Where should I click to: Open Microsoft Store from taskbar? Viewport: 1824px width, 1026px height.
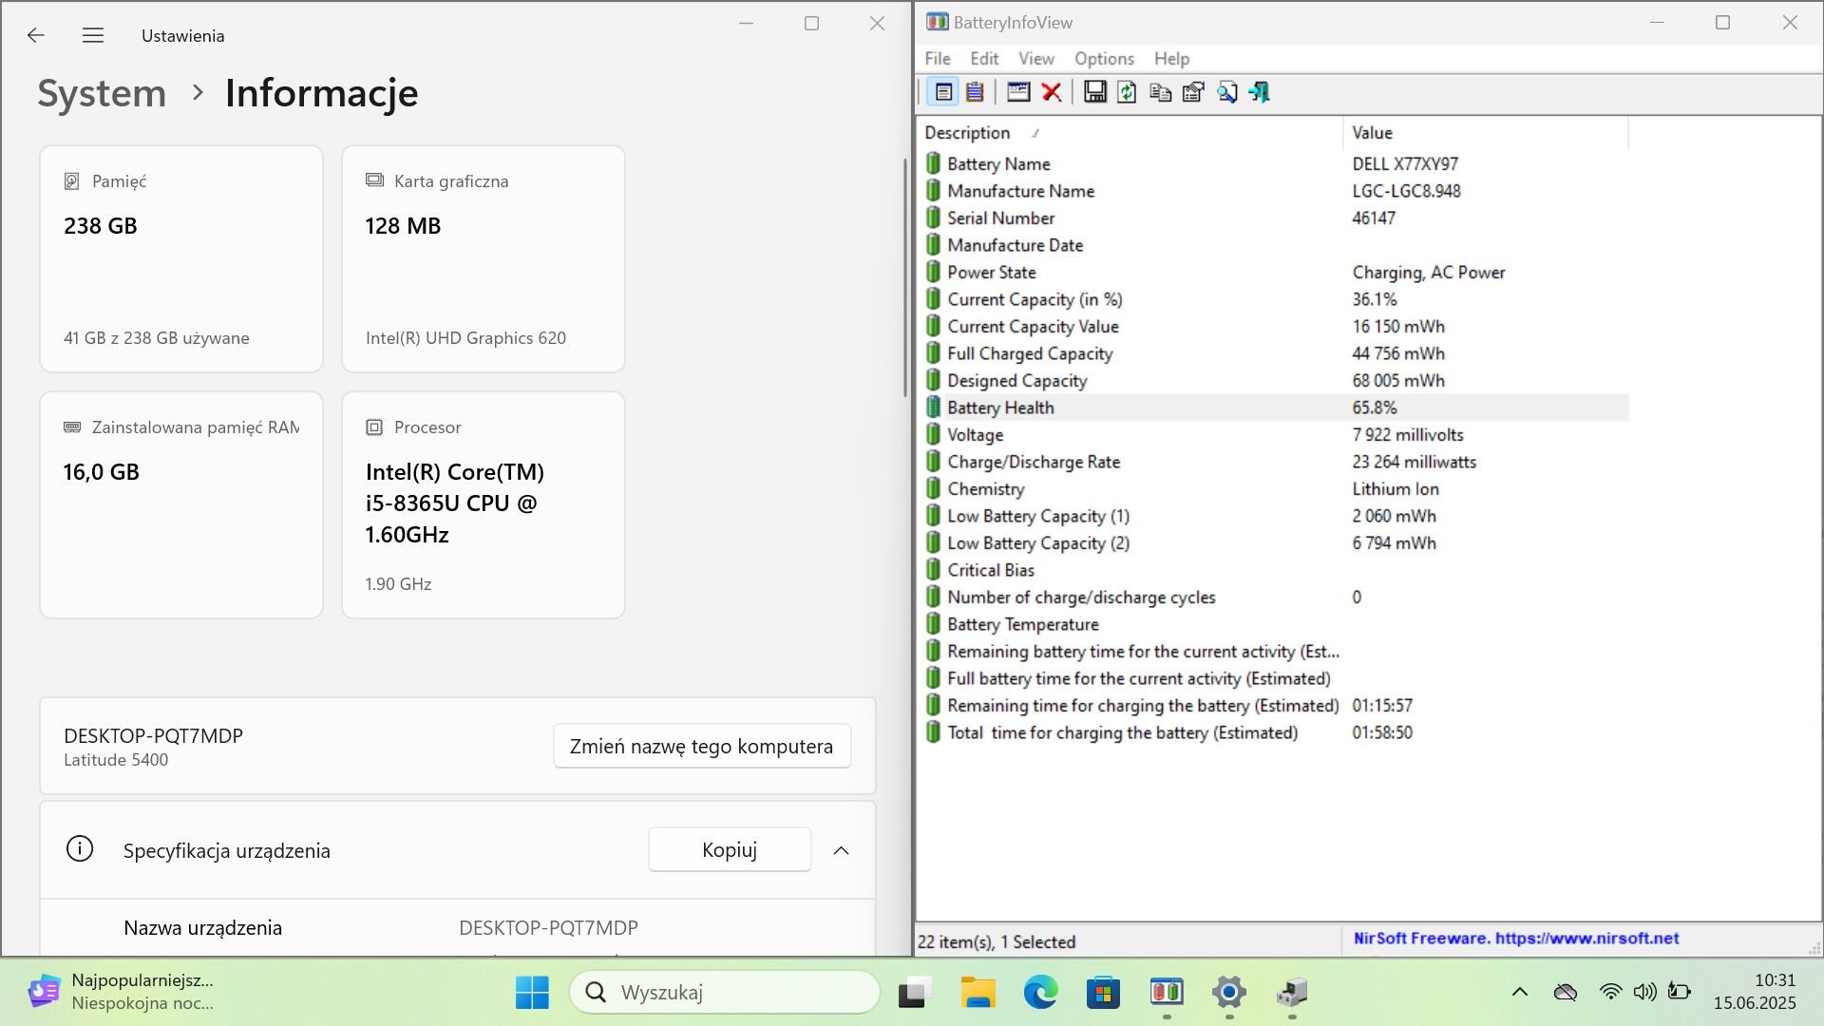tap(1103, 993)
